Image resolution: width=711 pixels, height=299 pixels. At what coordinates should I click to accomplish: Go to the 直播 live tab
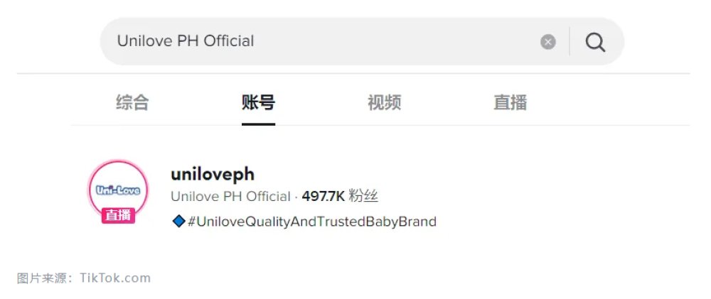click(510, 102)
